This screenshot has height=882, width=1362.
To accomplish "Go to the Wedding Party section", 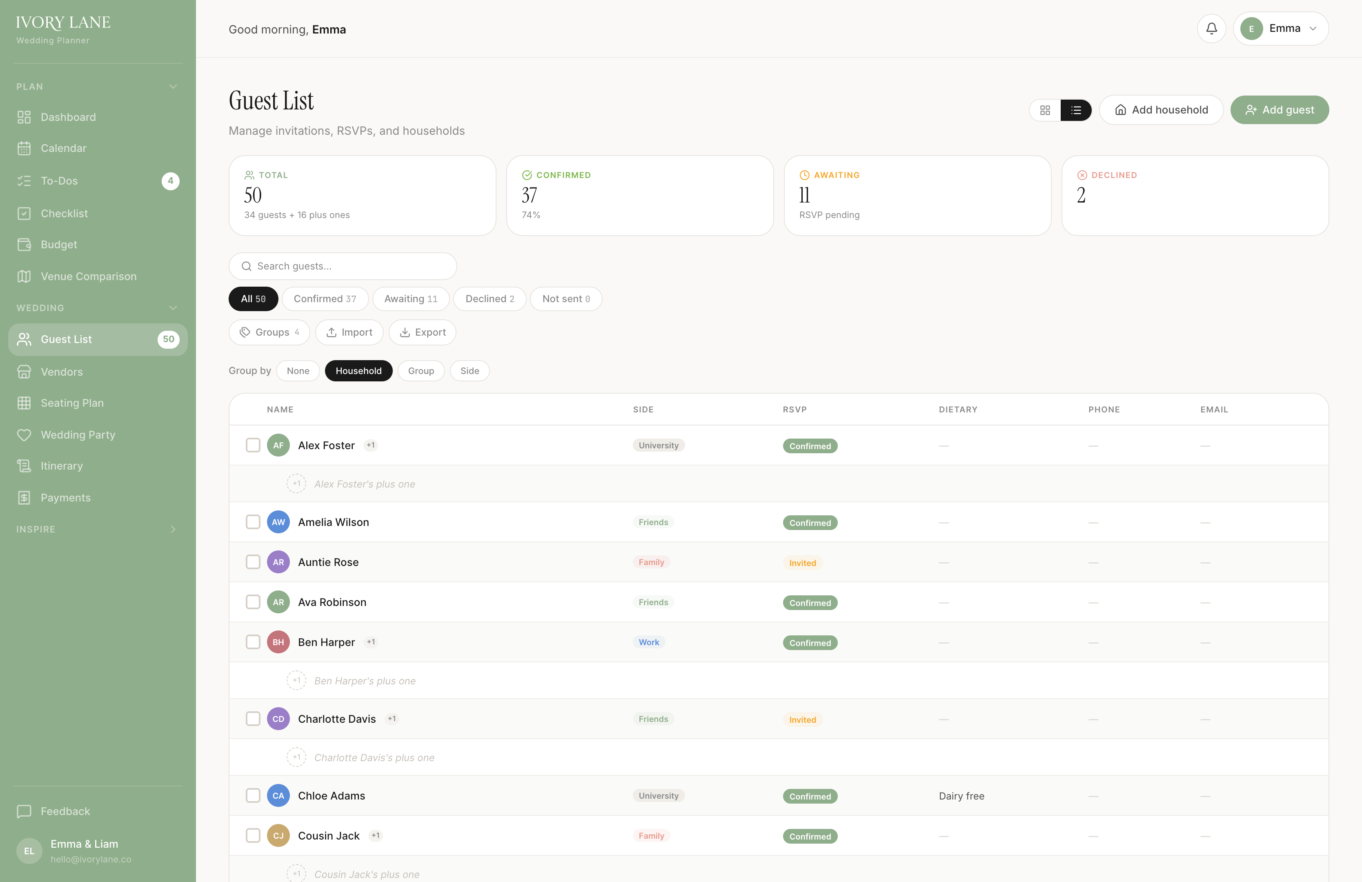I will point(78,435).
